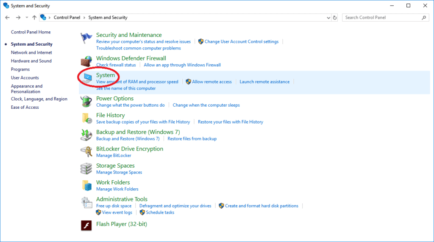The image size is (434, 242).
Task: Click the Work Folders icon
Action: (x=86, y=185)
